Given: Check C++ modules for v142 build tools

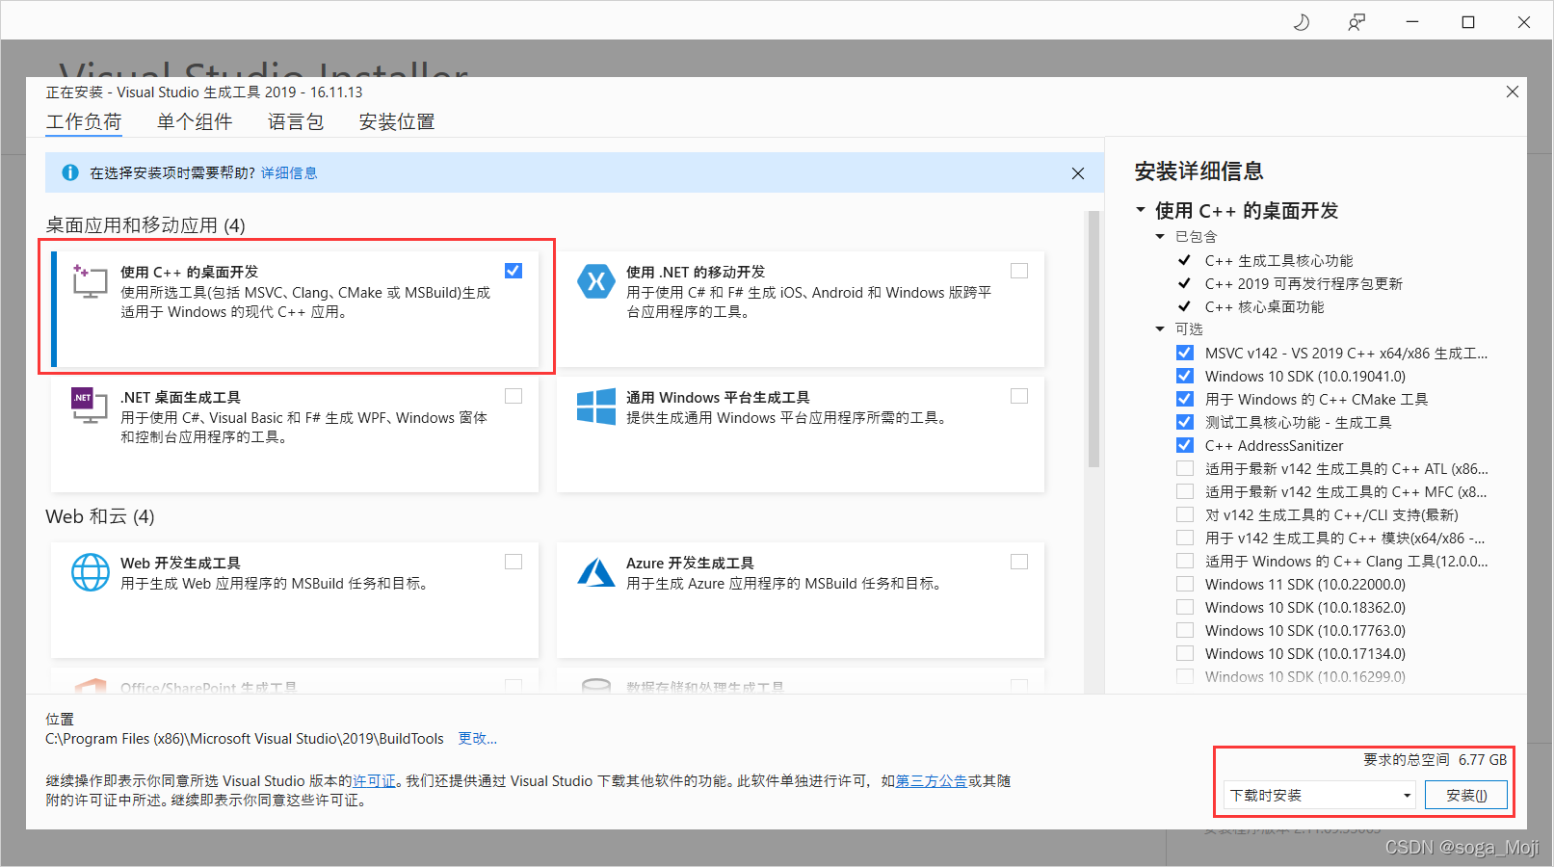Looking at the screenshot, I should [1185, 538].
